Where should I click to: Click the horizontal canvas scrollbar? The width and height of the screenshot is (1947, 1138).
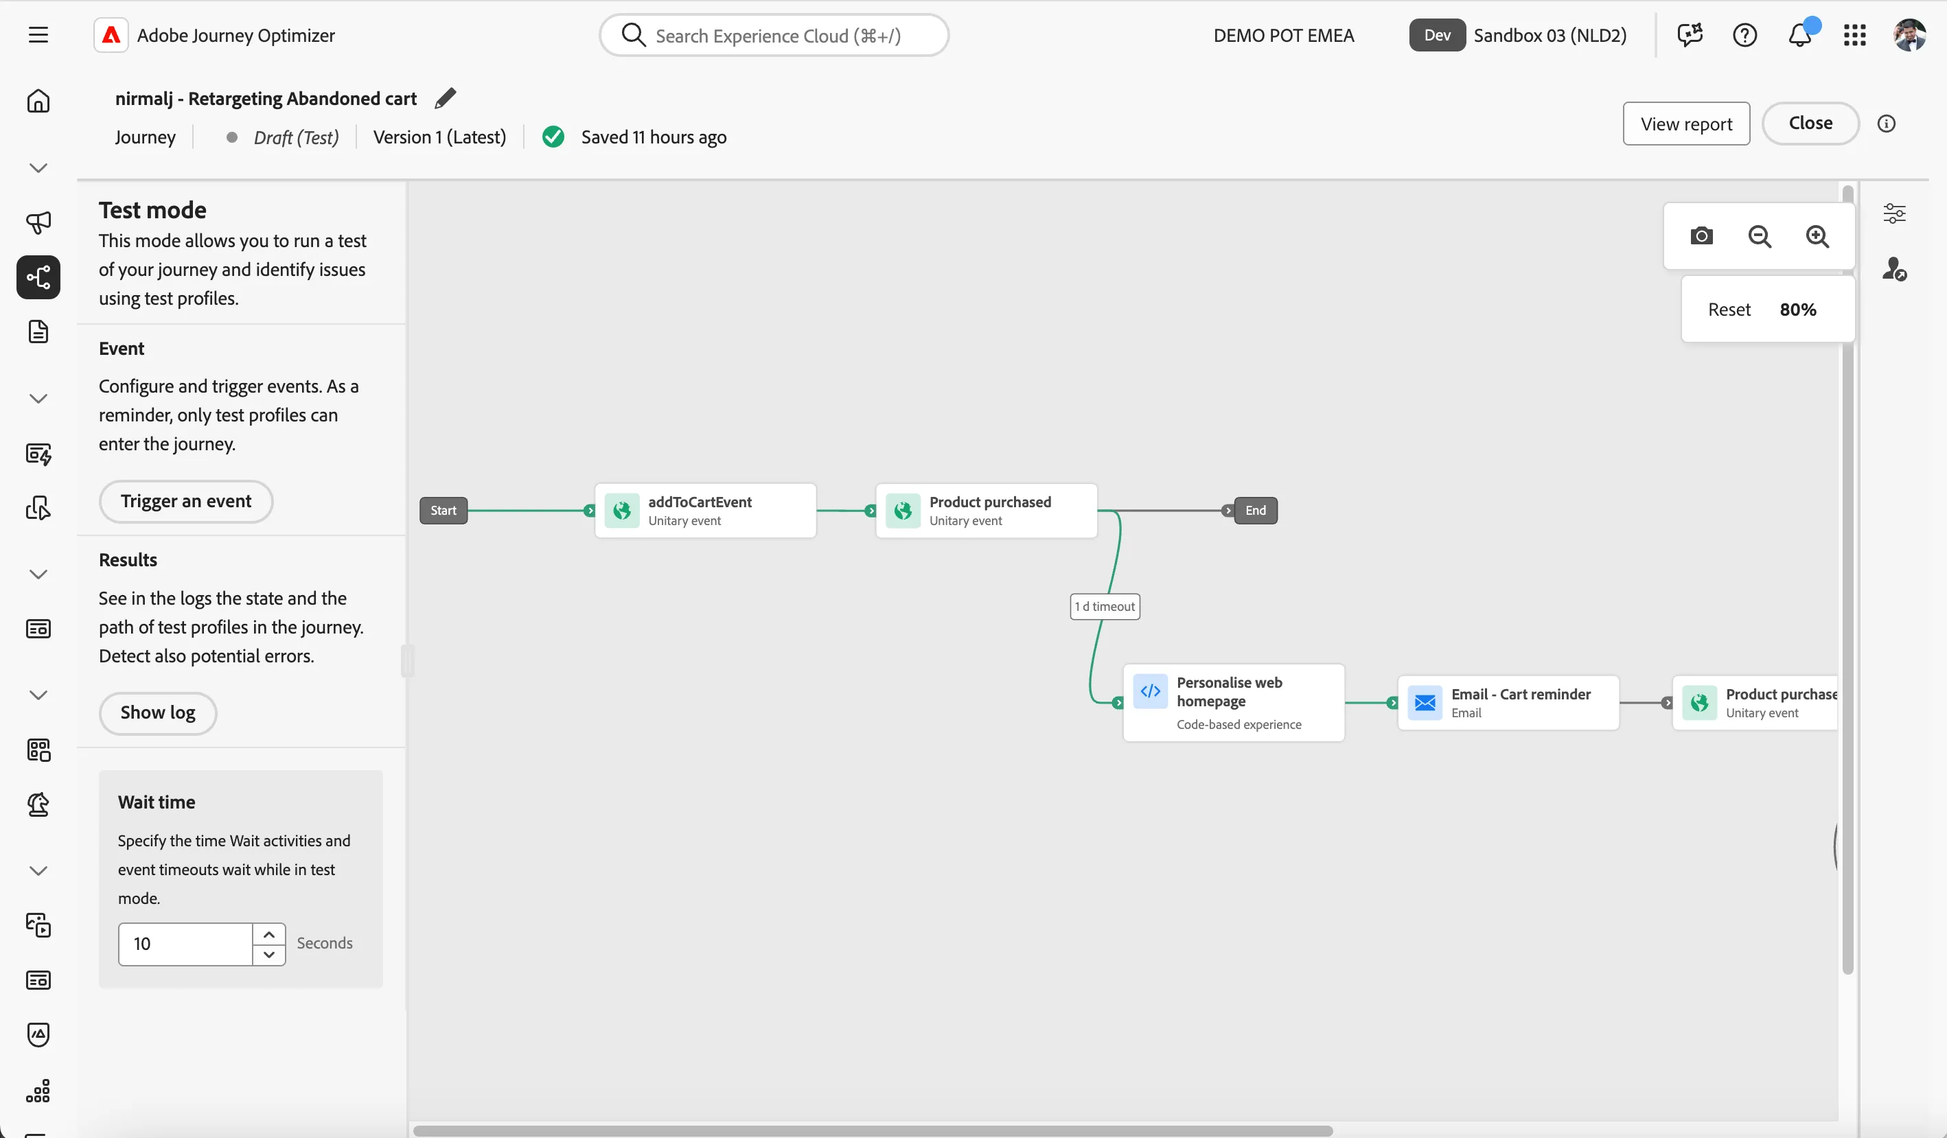(x=873, y=1131)
